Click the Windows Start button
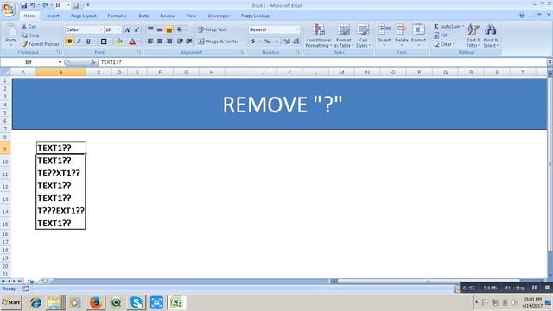The image size is (553, 311). 11,302
